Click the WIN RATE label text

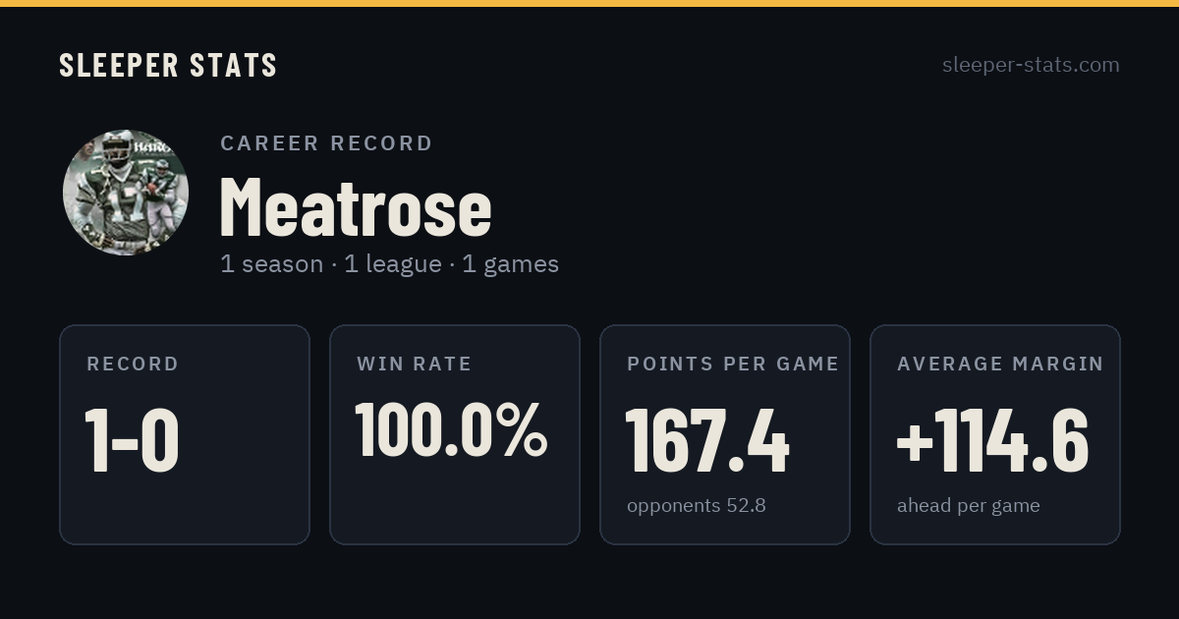click(x=415, y=365)
